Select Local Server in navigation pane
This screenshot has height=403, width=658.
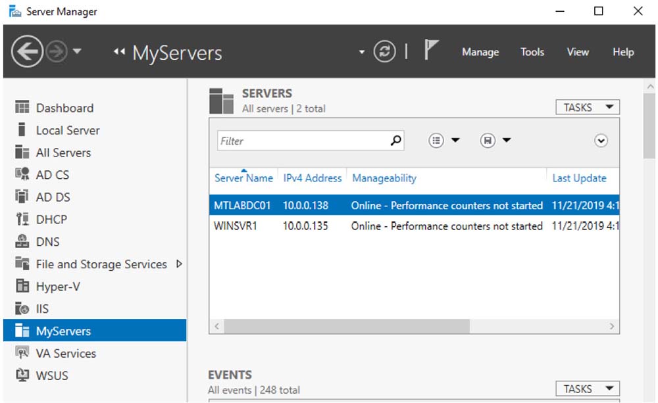pyautogui.click(x=67, y=130)
